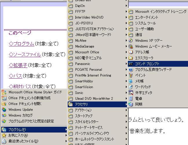The width and height of the screenshot is (188, 145).
Task: Open ワードパッド from the accessories menu
Action: click(x=143, y=87)
